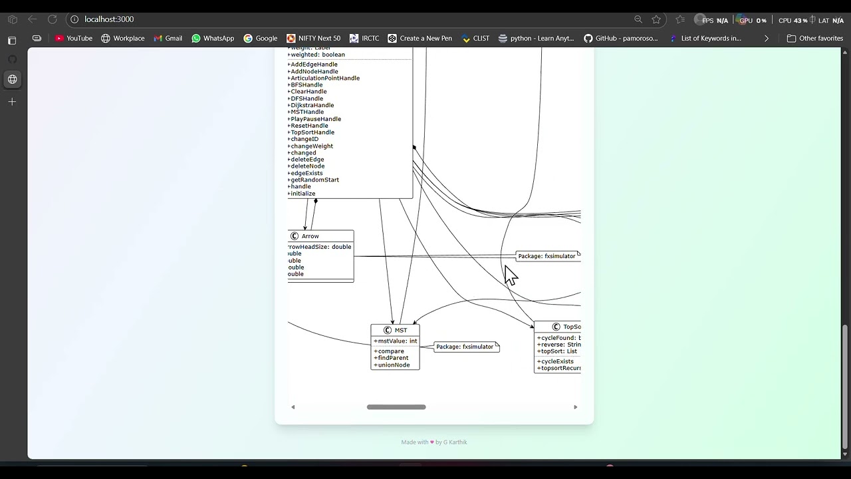The width and height of the screenshot is (851, 479).
Task: Click the diagram's horizontal scrollbar
Action: (396, 406)
